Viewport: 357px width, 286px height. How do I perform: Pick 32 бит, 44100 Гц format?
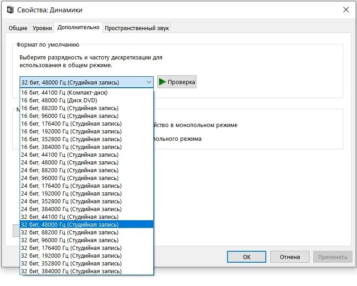(87, 217)
